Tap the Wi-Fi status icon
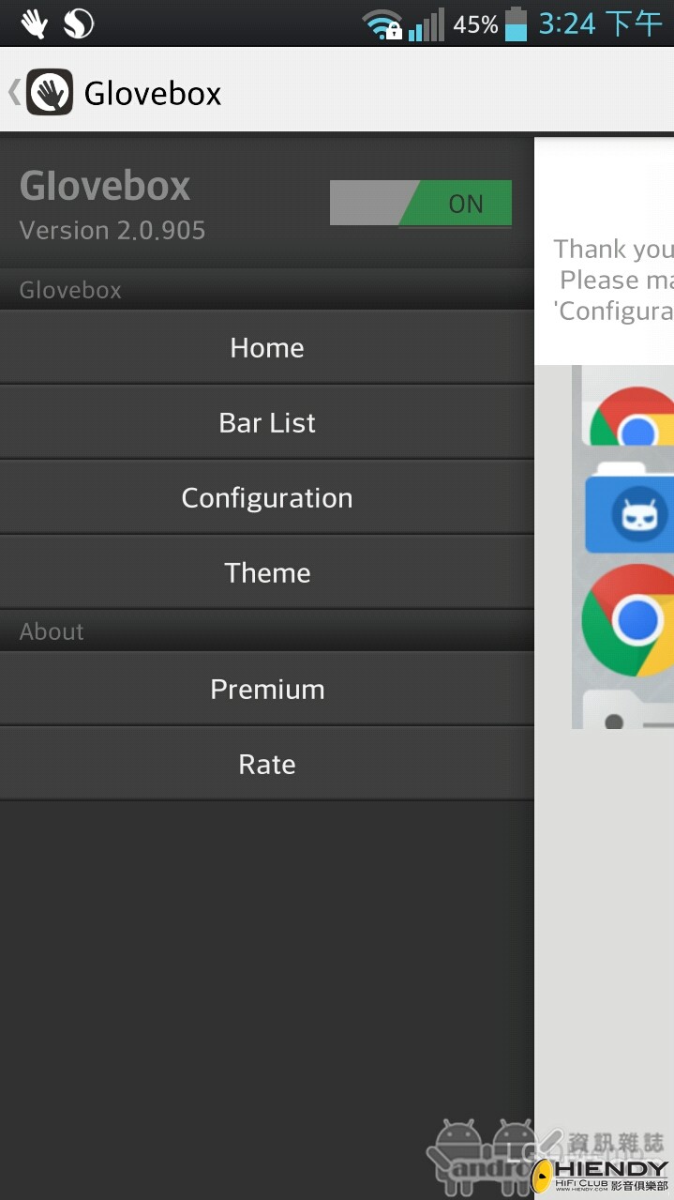674x1200 pixels. pyautogui.click(x=382, y=24)
